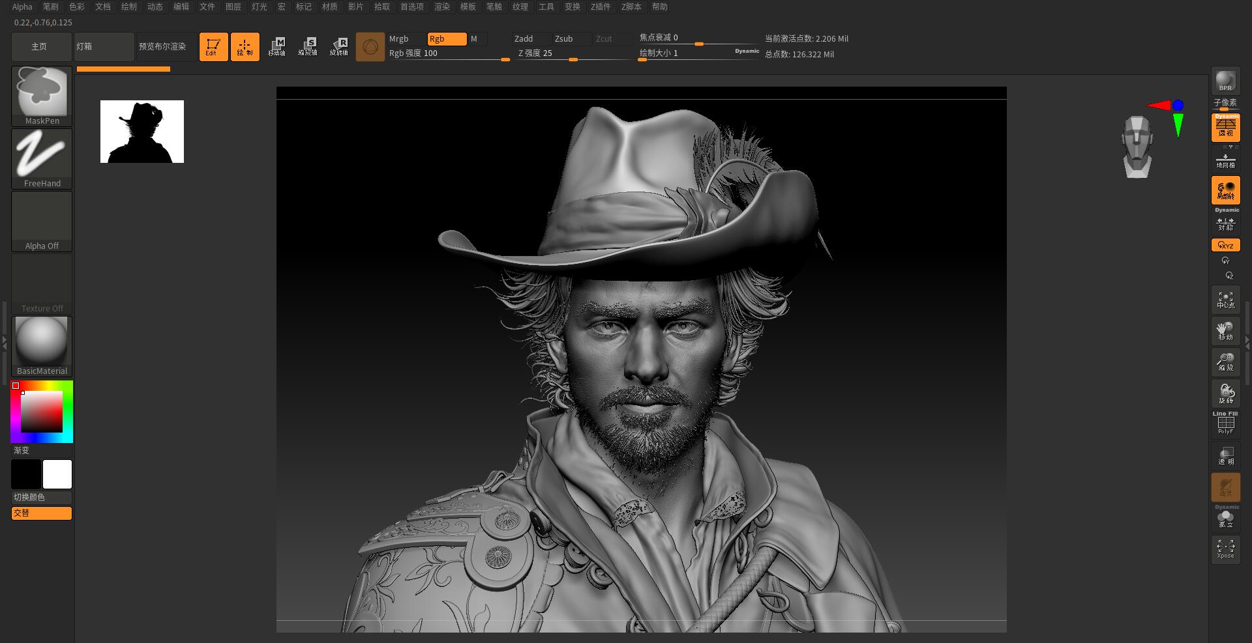Click the 灯箱 (LightBox) button

104,47
